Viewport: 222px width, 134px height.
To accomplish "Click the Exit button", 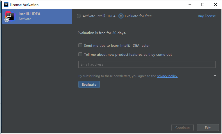I will (x=208, y=128).
